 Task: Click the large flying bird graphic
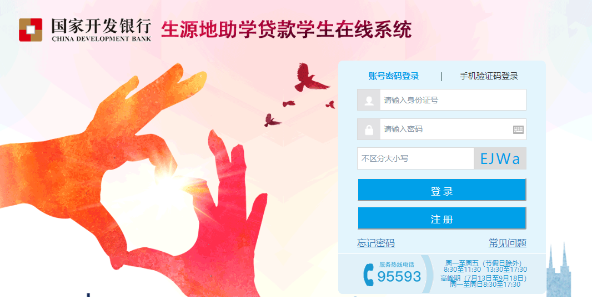[310, 77]
